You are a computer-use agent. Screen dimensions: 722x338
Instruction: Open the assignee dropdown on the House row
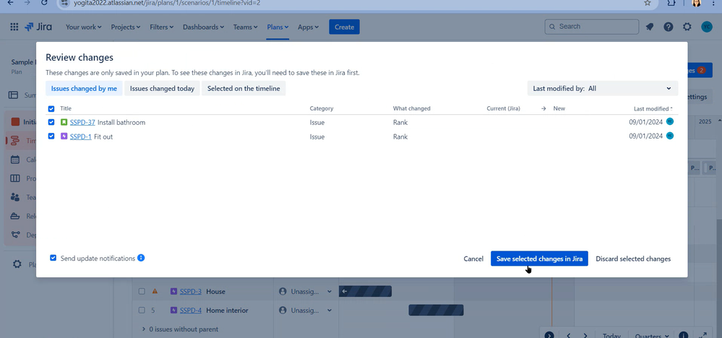click(x=330, y=291)
